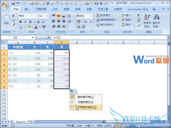Open the format as table menu

(x=107, y=20)
